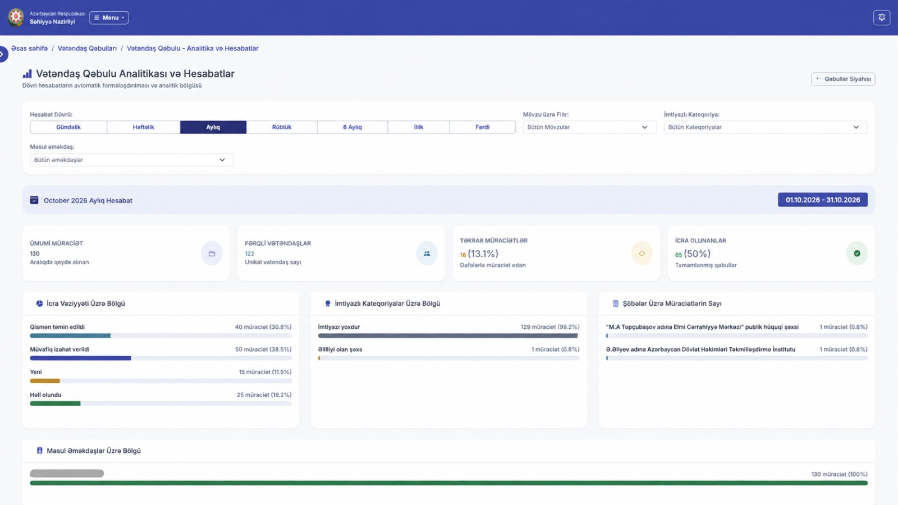Screen dimensions: 898x505
Task: Choose the 6 Aylıq period option
Action: [x=352, y=127]
